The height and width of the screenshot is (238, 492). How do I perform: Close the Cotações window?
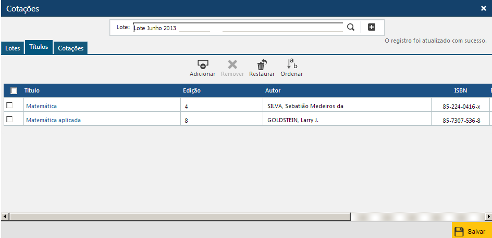click(483, 8)
